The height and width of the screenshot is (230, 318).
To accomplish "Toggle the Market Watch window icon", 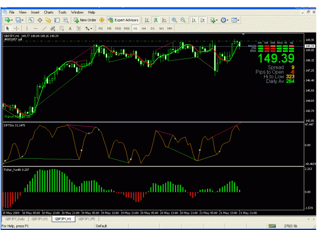I will (x=31, y=20).
